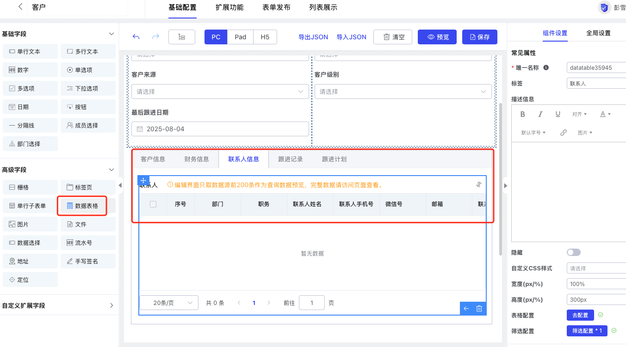This screenshot has width=626, height=347.
Task: Collapse the 高级字段 section
Action: [111, 170]
